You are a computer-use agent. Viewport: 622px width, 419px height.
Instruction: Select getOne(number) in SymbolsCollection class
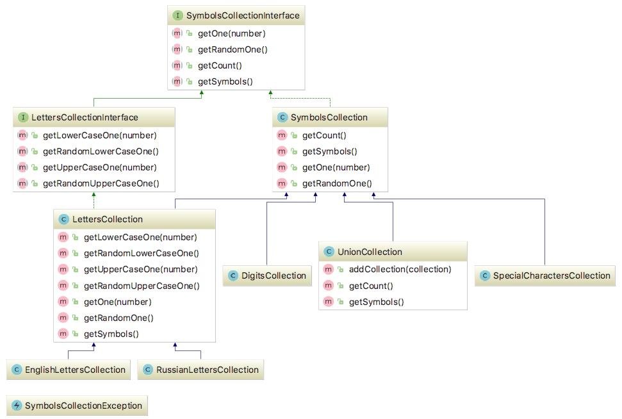336,167
